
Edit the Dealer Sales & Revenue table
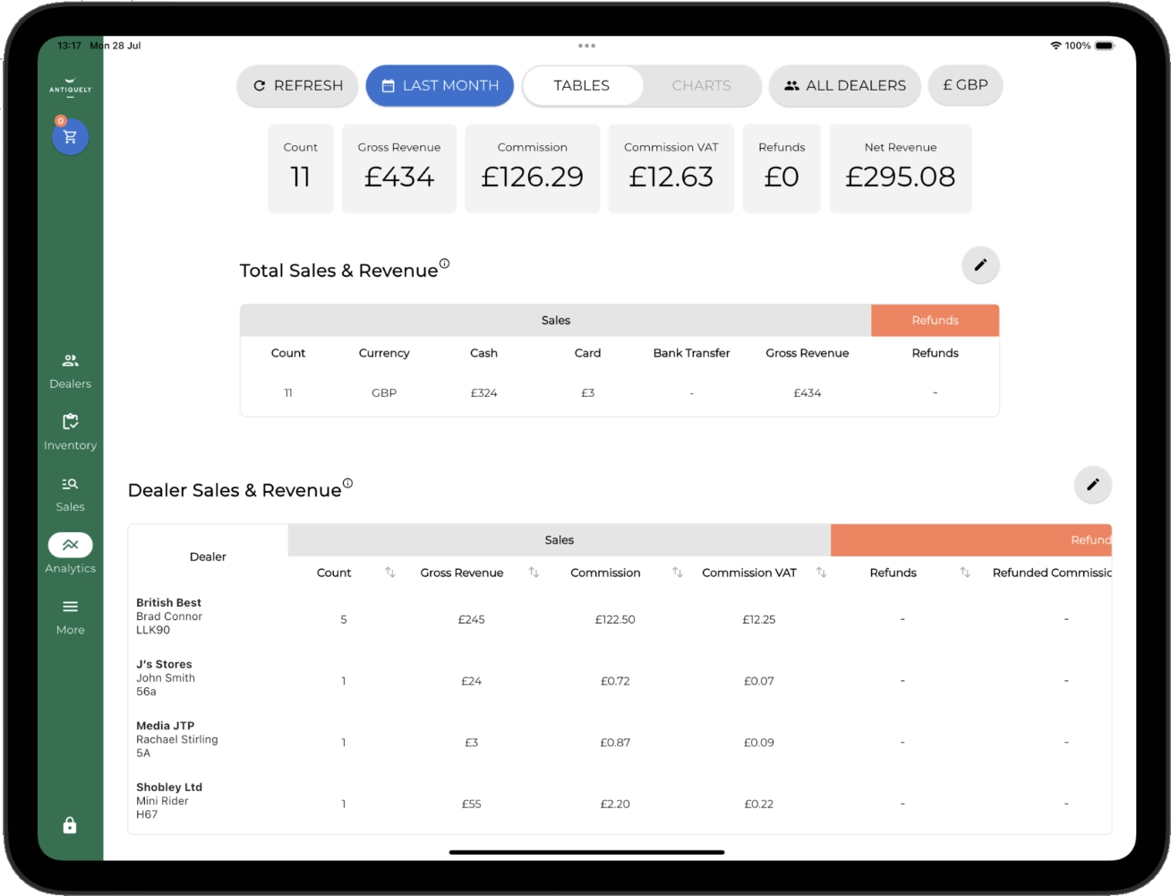[x=1092, y=485]
